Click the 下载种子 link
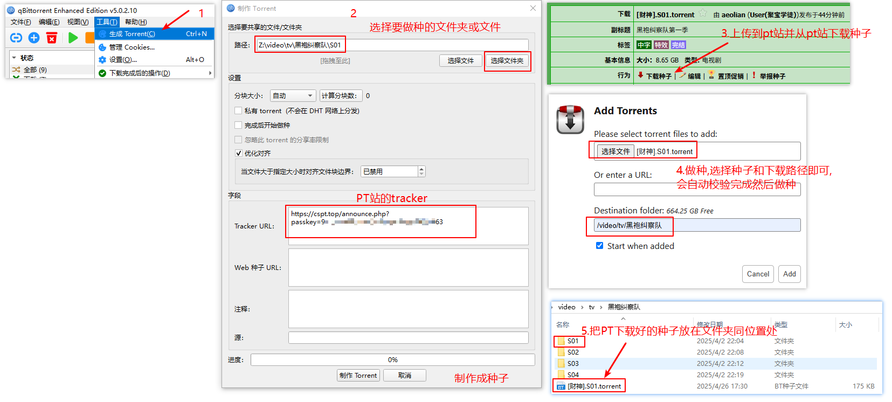 [x=659, y=76]
